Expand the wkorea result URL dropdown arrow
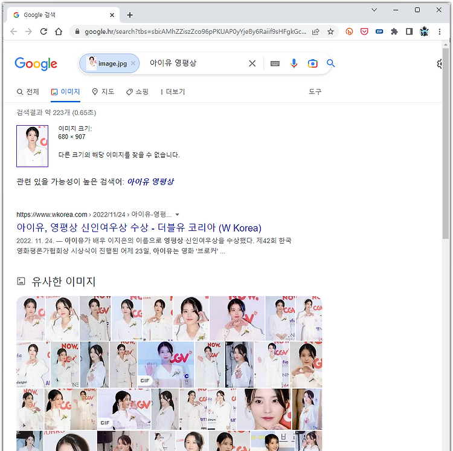 (178, 215)
